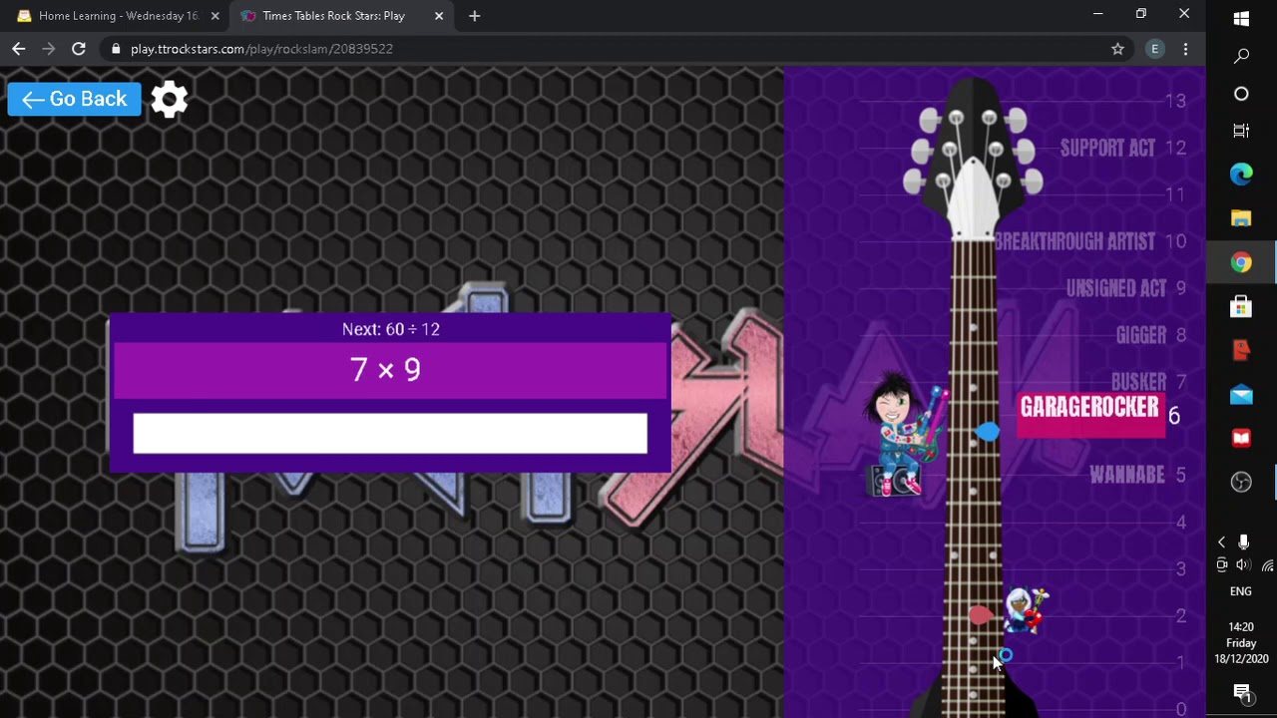Reload the current page
The image size is (1277, 718).
pos(79,49)
